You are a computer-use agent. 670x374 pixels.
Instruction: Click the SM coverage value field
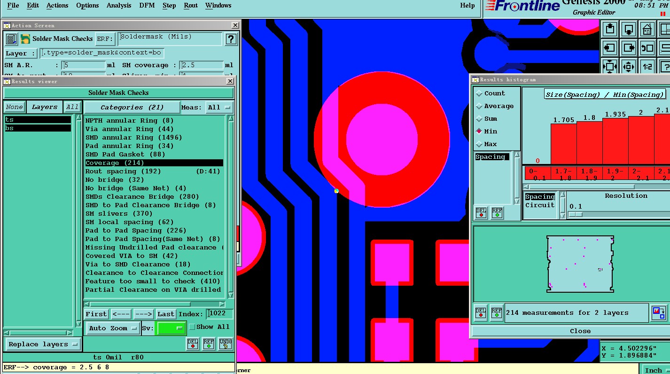click(202, 65)
